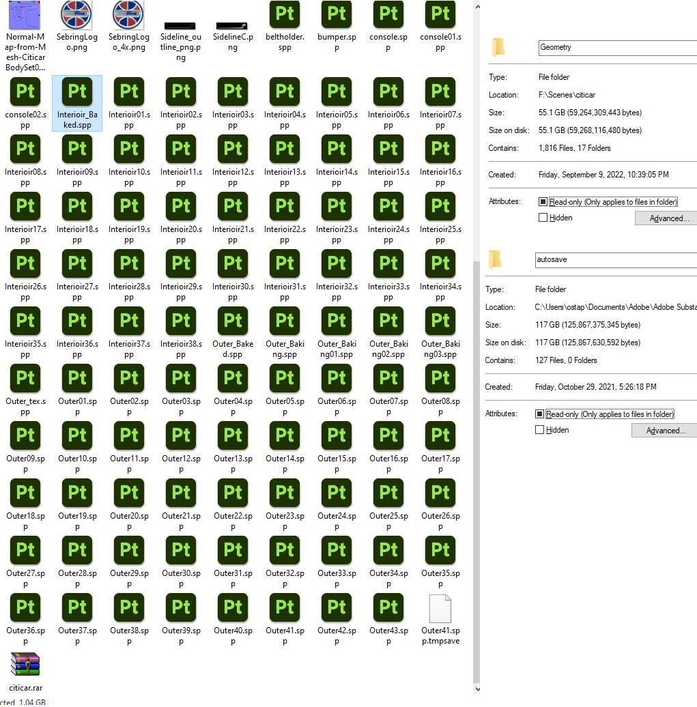This screenshot has height=707, width=697.
Task: Select the citicar.rar archive
Action: (x=25, y=672)
